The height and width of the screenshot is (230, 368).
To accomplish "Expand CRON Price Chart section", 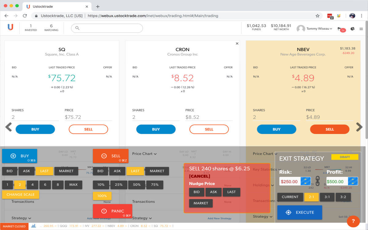I will point(144,154).
